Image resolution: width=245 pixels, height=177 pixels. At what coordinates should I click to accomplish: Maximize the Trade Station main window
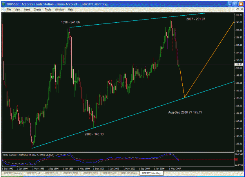coord(236,4)
